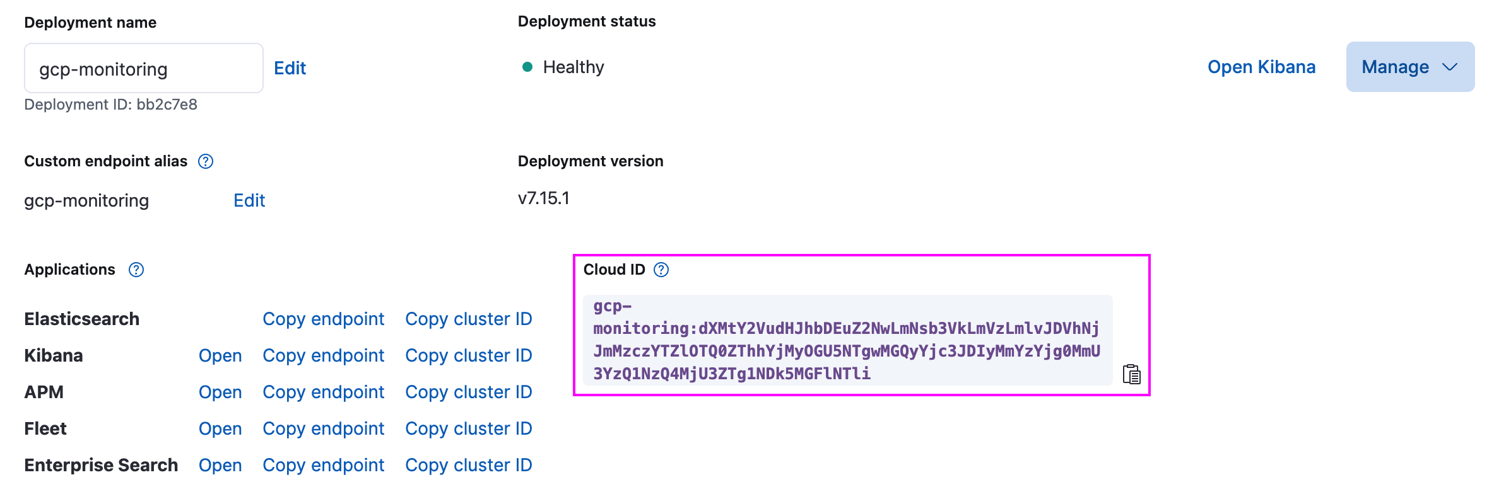The image size is (1494, 504).
Task: Select the gcp-monitoring deployment name field
Action: coord(143,68)
